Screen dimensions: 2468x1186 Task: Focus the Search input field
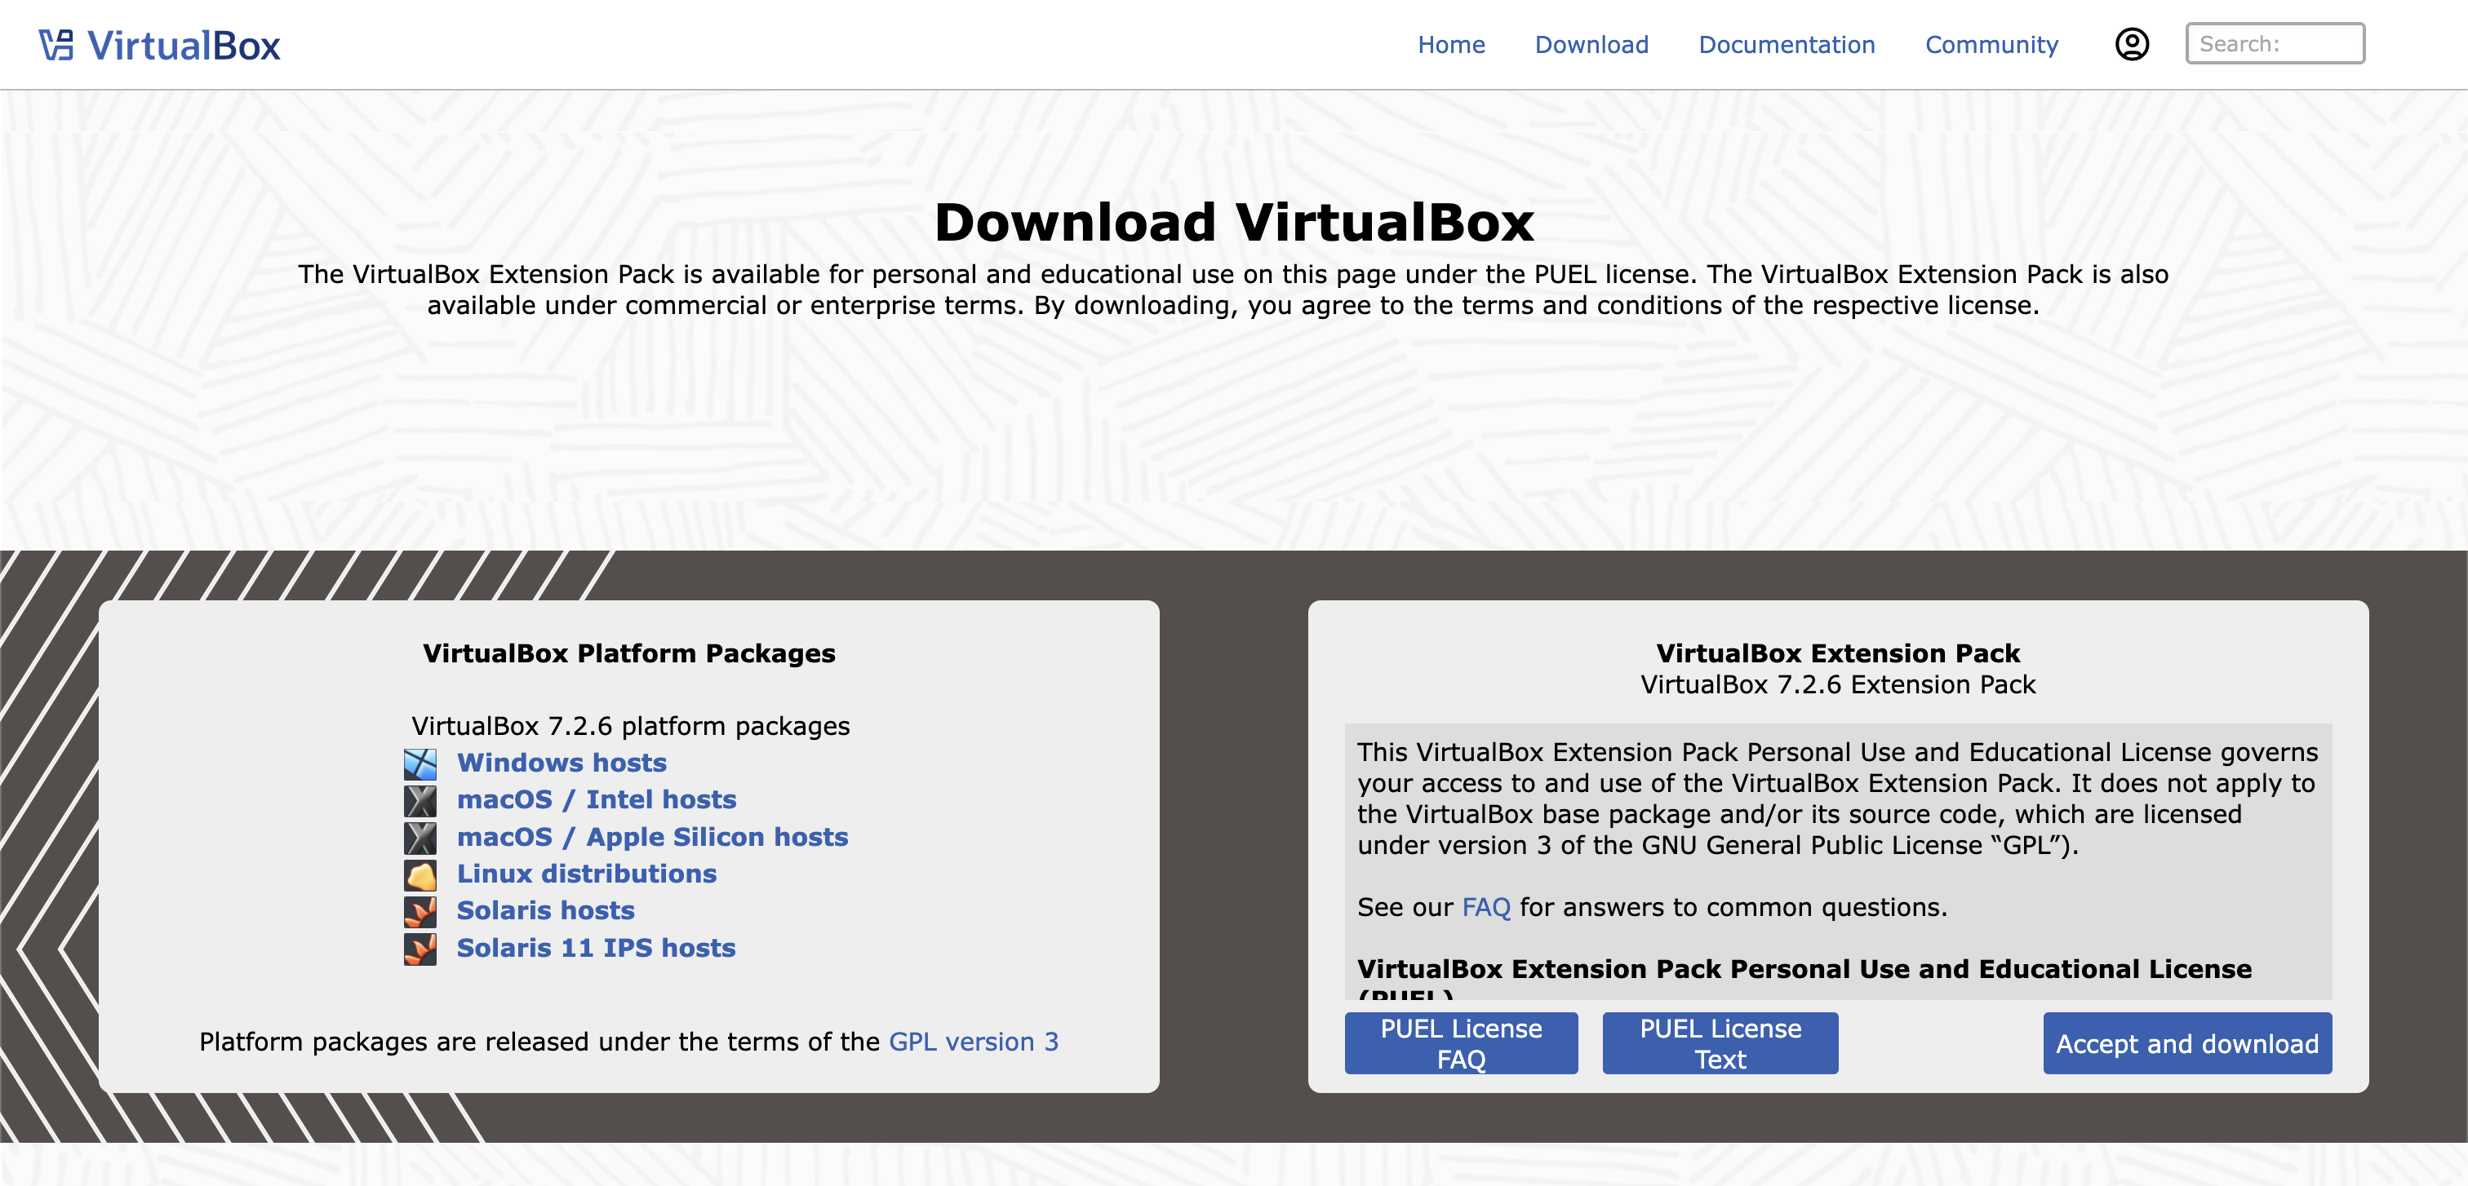pyautogui.click(x=2274, y=44)
